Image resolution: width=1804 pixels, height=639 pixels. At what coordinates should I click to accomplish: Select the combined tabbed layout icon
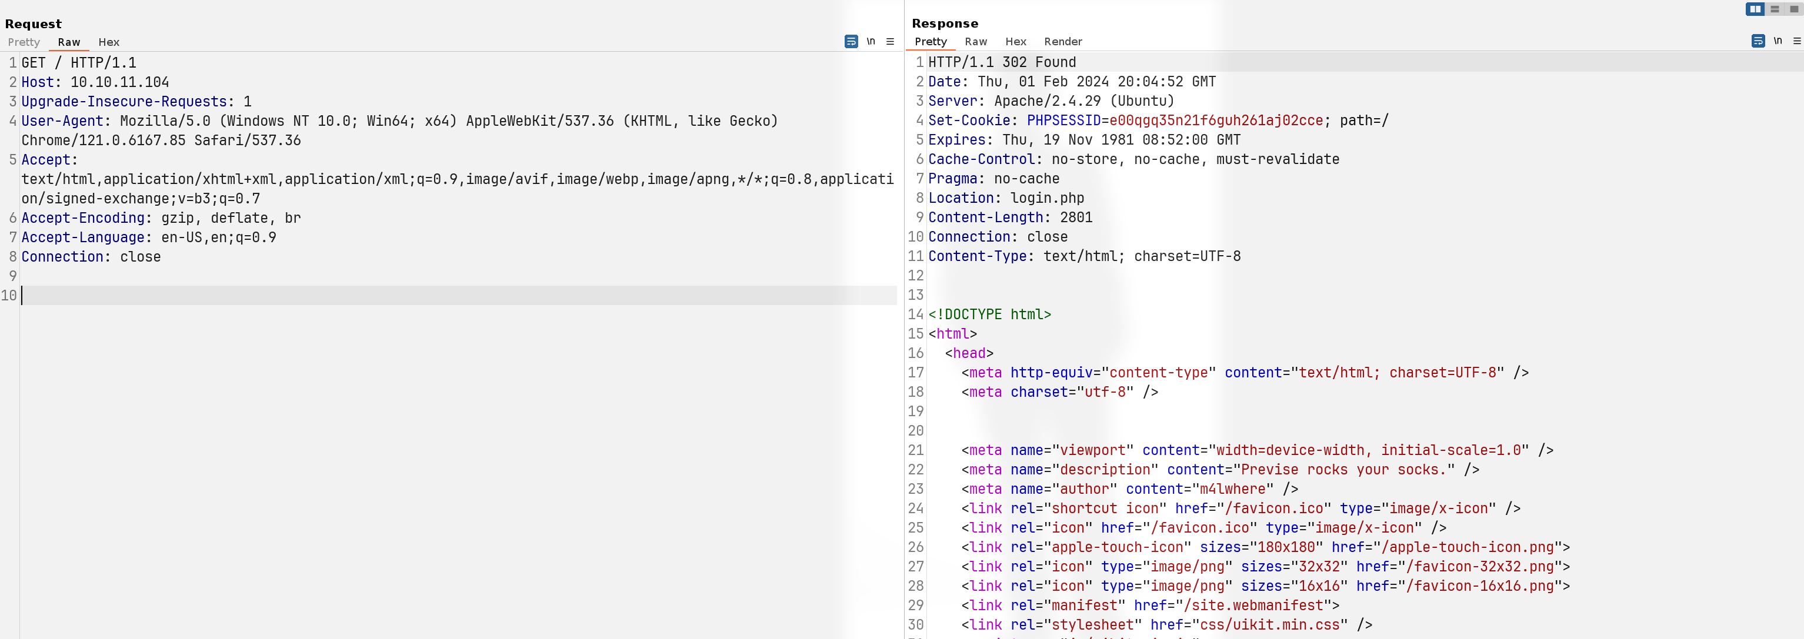pos(1793,9)
